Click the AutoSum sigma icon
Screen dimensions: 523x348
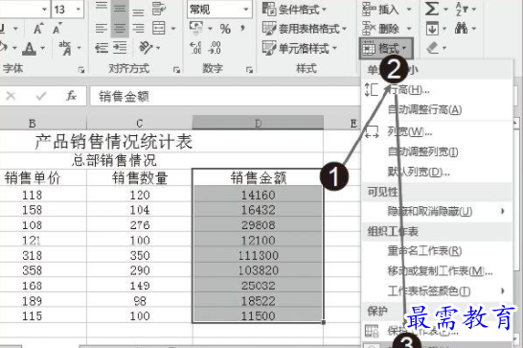(x=432, y=9)
